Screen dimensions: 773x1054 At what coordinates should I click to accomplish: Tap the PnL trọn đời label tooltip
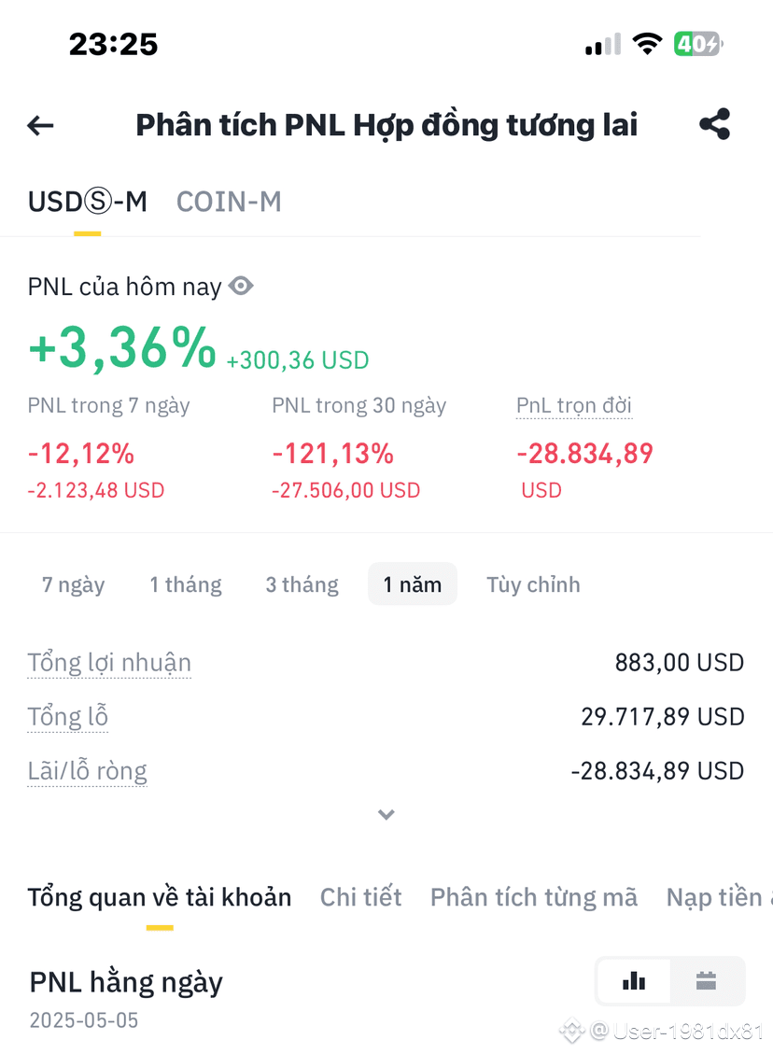[x=574, y=406]
